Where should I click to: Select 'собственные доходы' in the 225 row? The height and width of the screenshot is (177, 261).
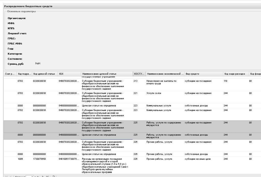[196, 135]
